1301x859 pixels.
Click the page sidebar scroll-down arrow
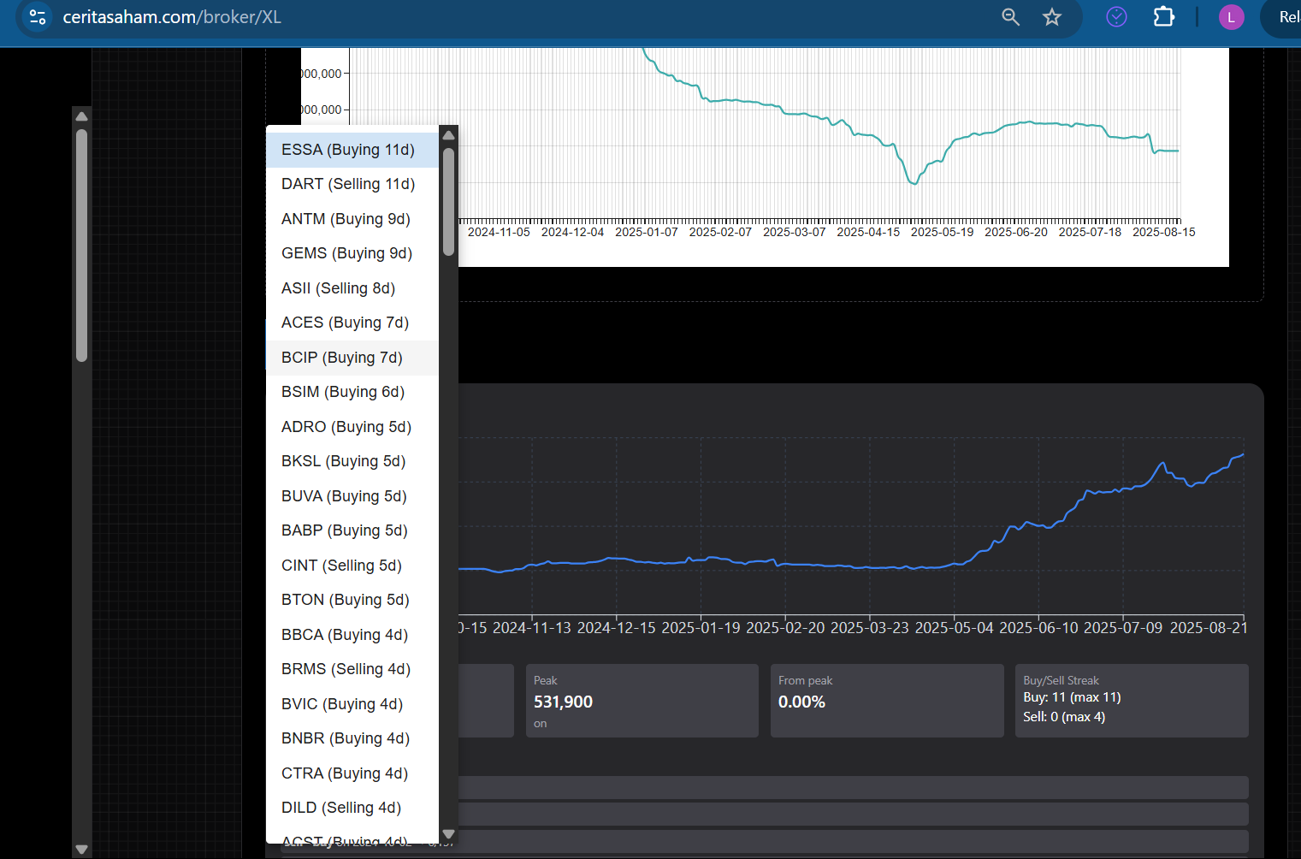pos(81,850)
